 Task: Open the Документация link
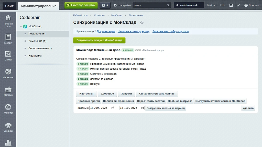tap(106, 31)
